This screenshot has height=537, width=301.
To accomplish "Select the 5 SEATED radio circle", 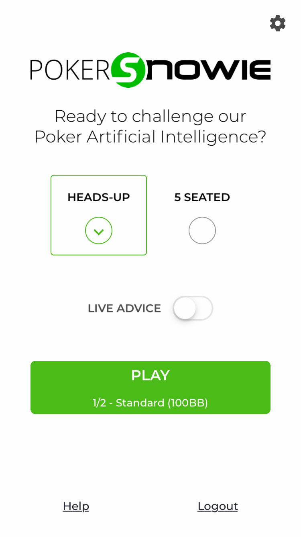I will pyautogui.click(x=202, y=231).
